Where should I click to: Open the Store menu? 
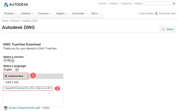96,14
